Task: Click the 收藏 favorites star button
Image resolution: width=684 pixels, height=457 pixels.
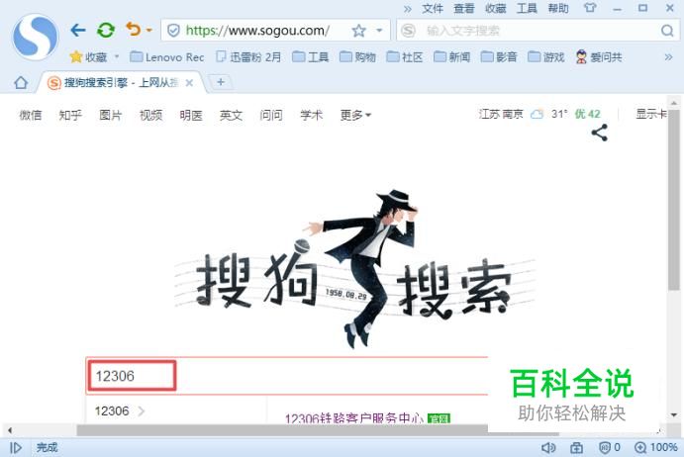Action: click(88, 56)
